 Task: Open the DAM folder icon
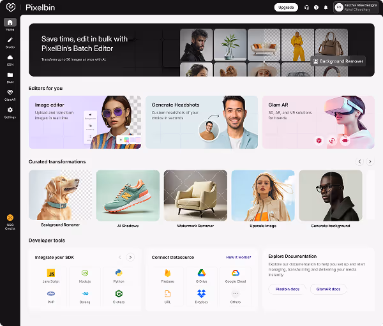click(10, 75)
